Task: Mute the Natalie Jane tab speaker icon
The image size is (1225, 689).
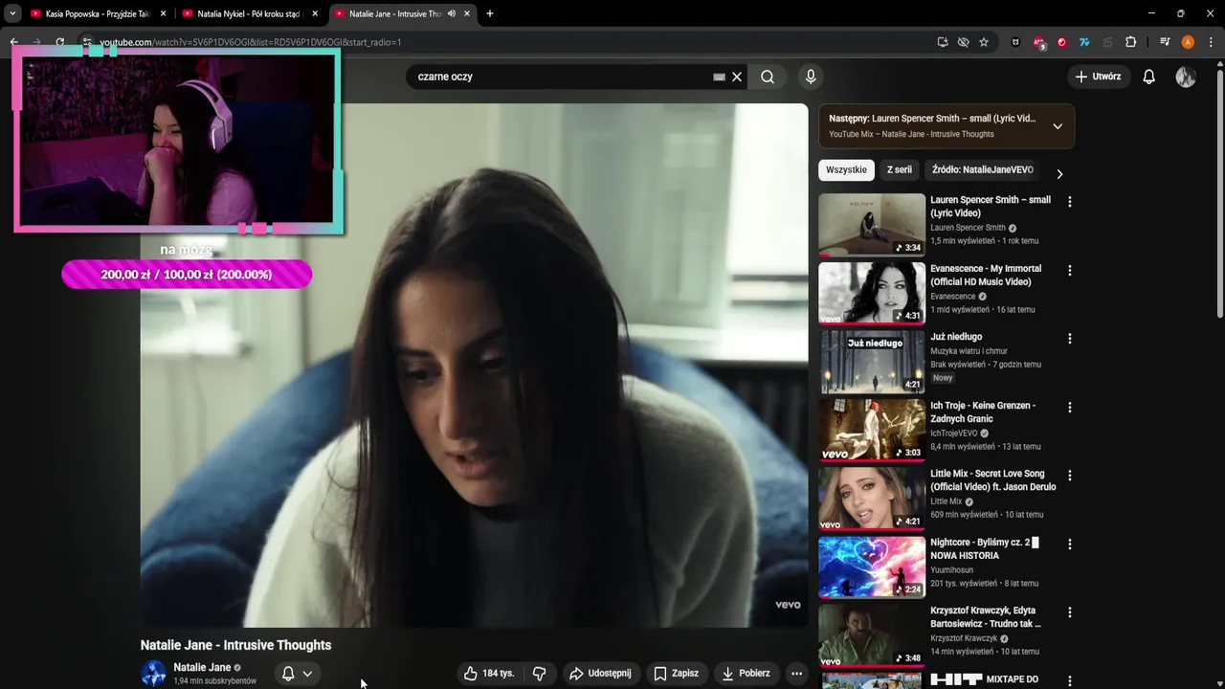Action: click(452, 13)
